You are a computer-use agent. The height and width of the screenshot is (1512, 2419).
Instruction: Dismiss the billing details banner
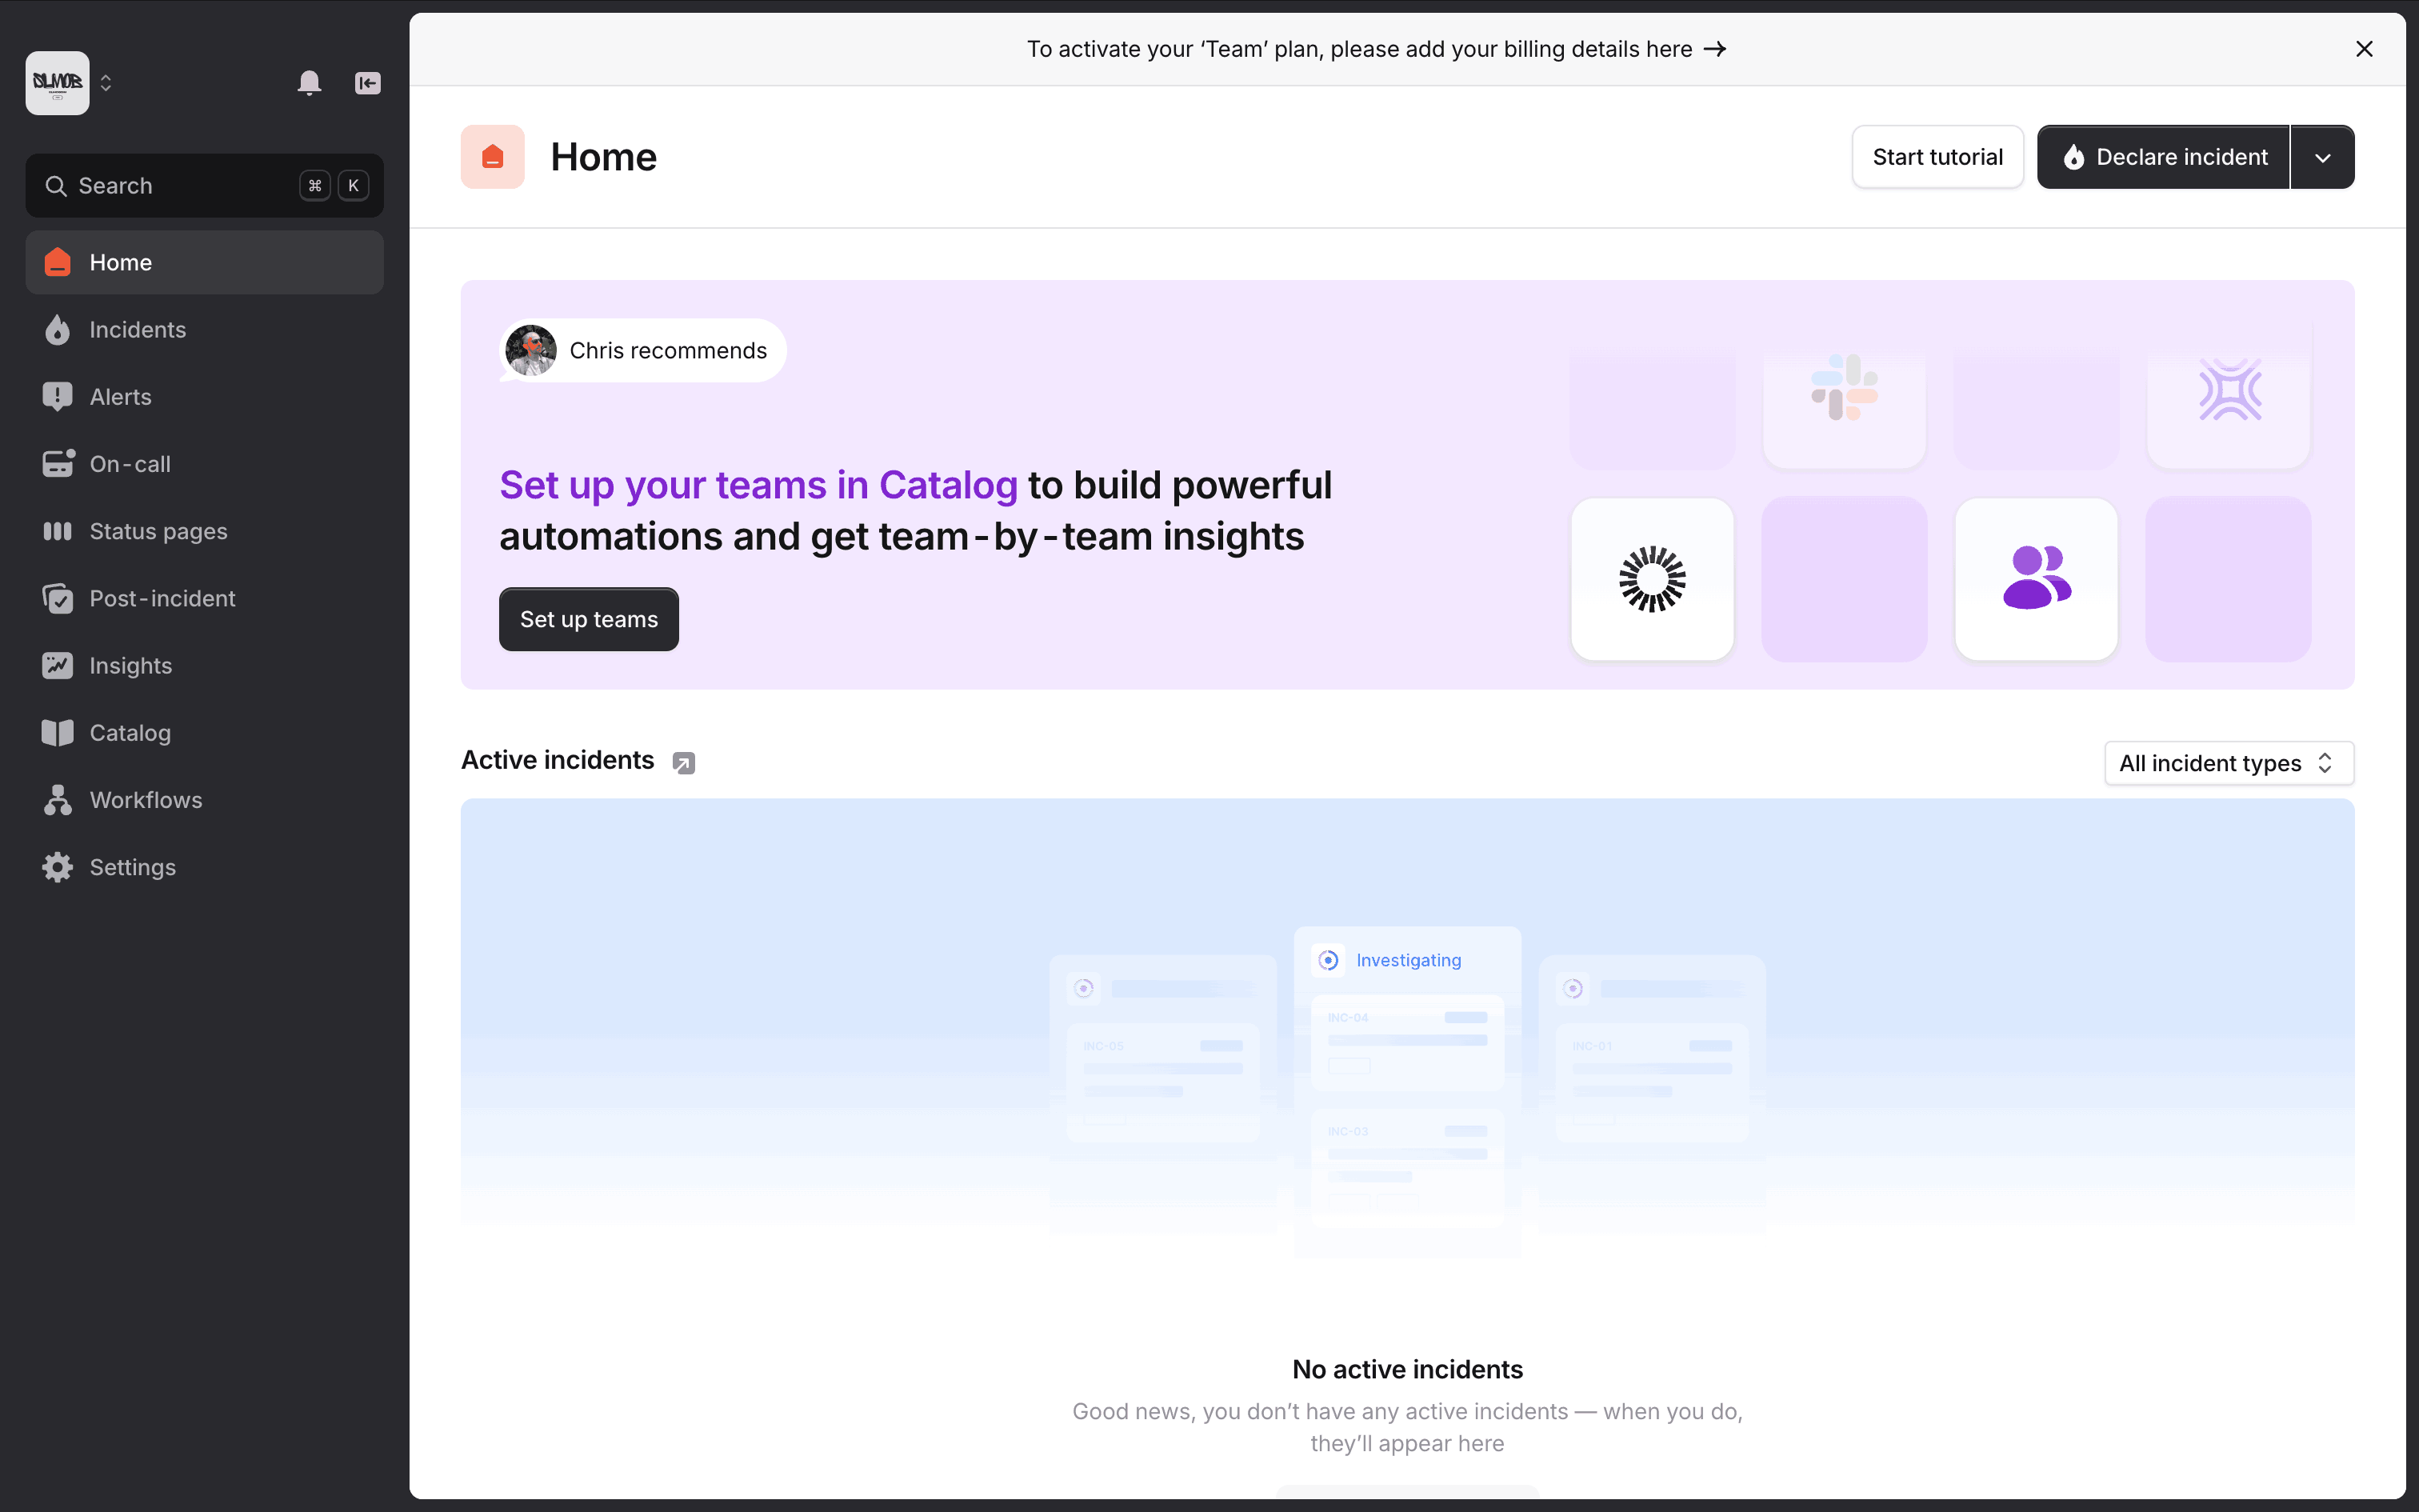tap(2364, 49)
